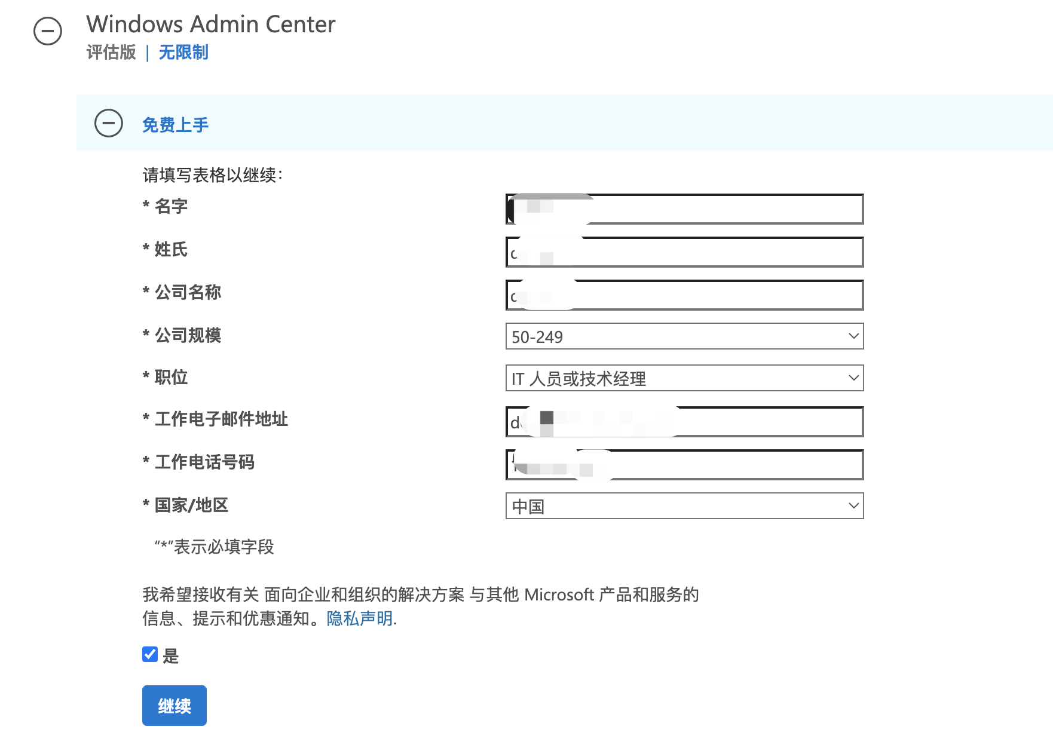Click the 继续 button
This screenshot has height=748, width=1053.
pos(175,706)
